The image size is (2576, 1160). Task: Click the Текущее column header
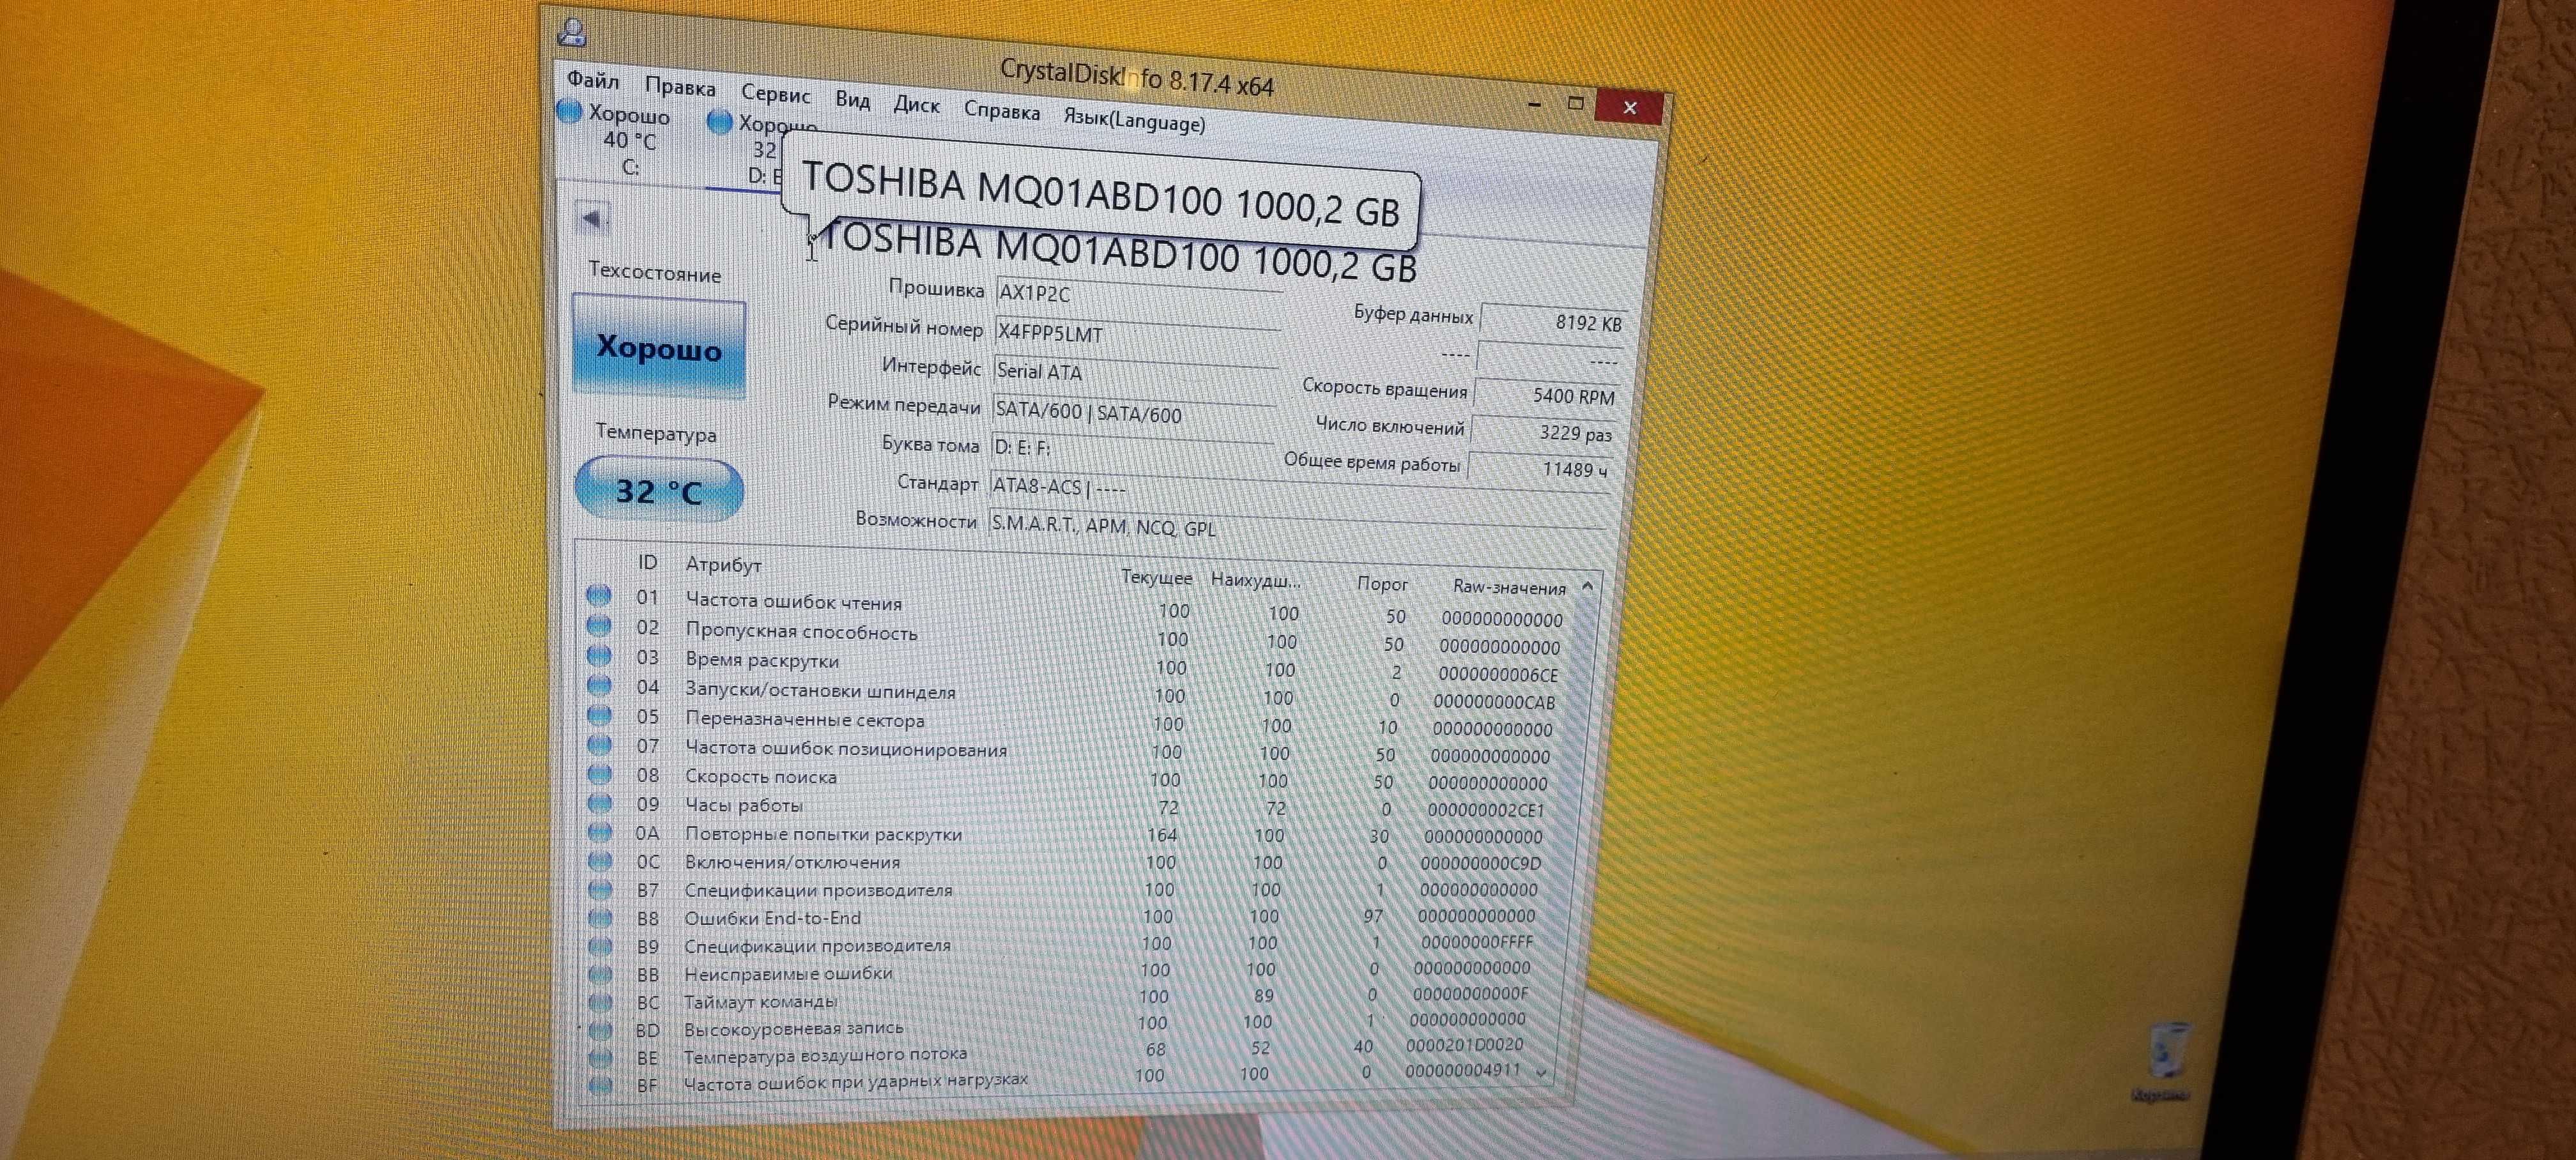[1156, 577]
